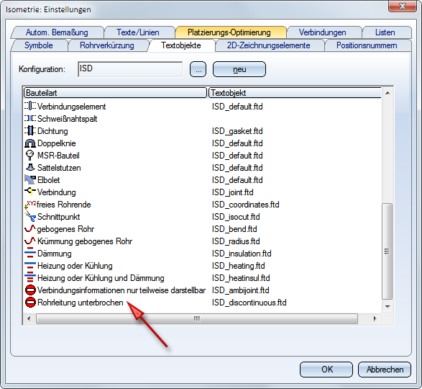Click the horizontal scrollbar thumb
Screen dimensions: 422x389
click(197, 319)
